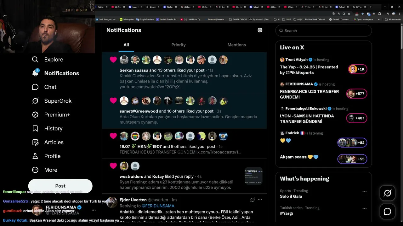403x226 pixels.
Task: Click Fenerbahçeli Bukowski host name
Action: (x=306, y=109)
